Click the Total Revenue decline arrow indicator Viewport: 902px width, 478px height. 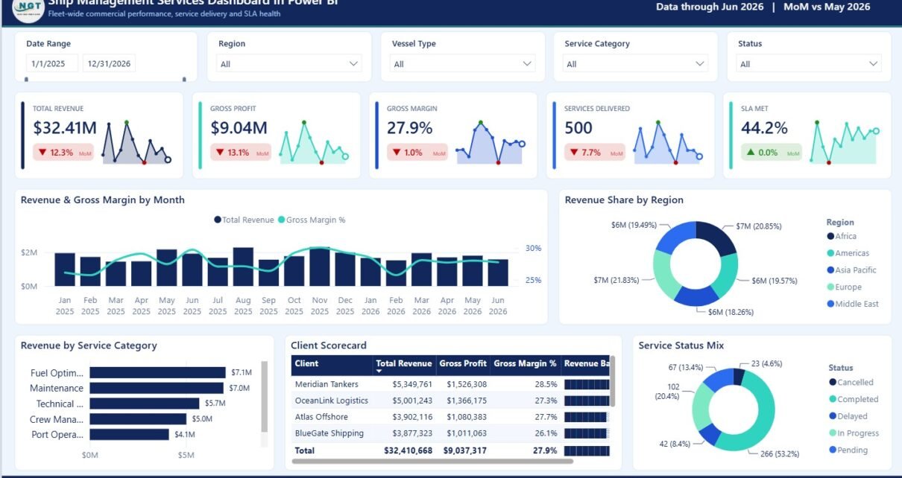click(x=42, y=153)
